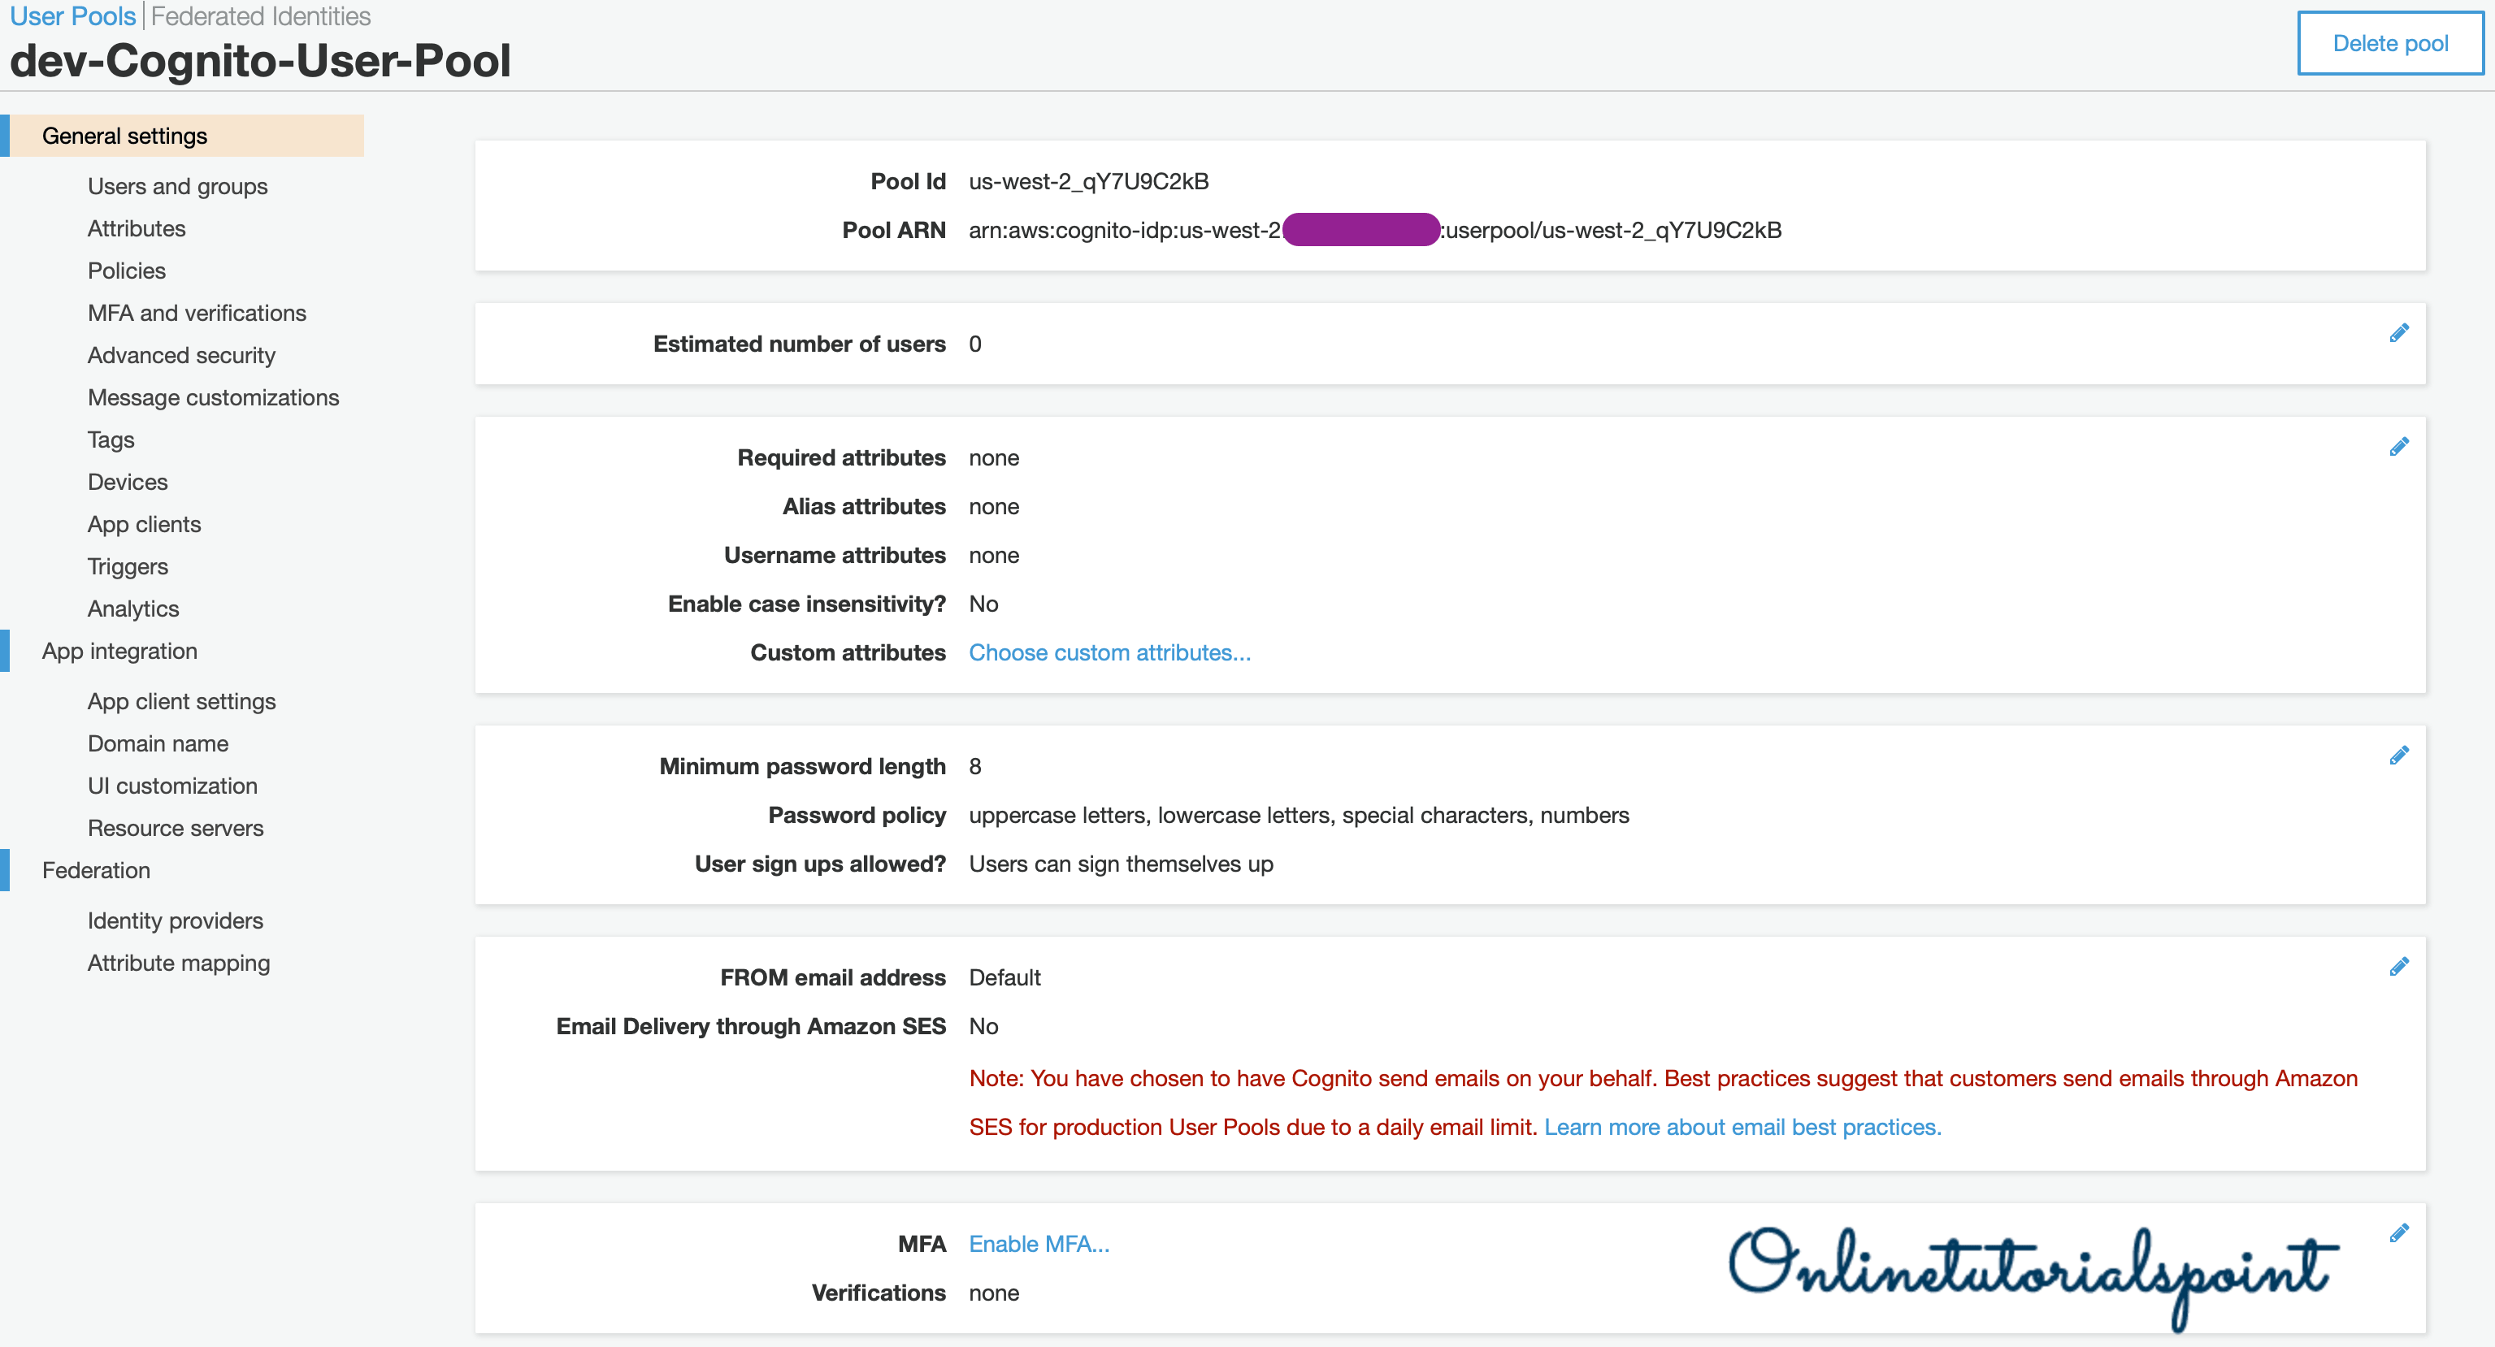2495x1347 pixels.
Task: Select General settings in sidebar
Action: tap(125, 136)
